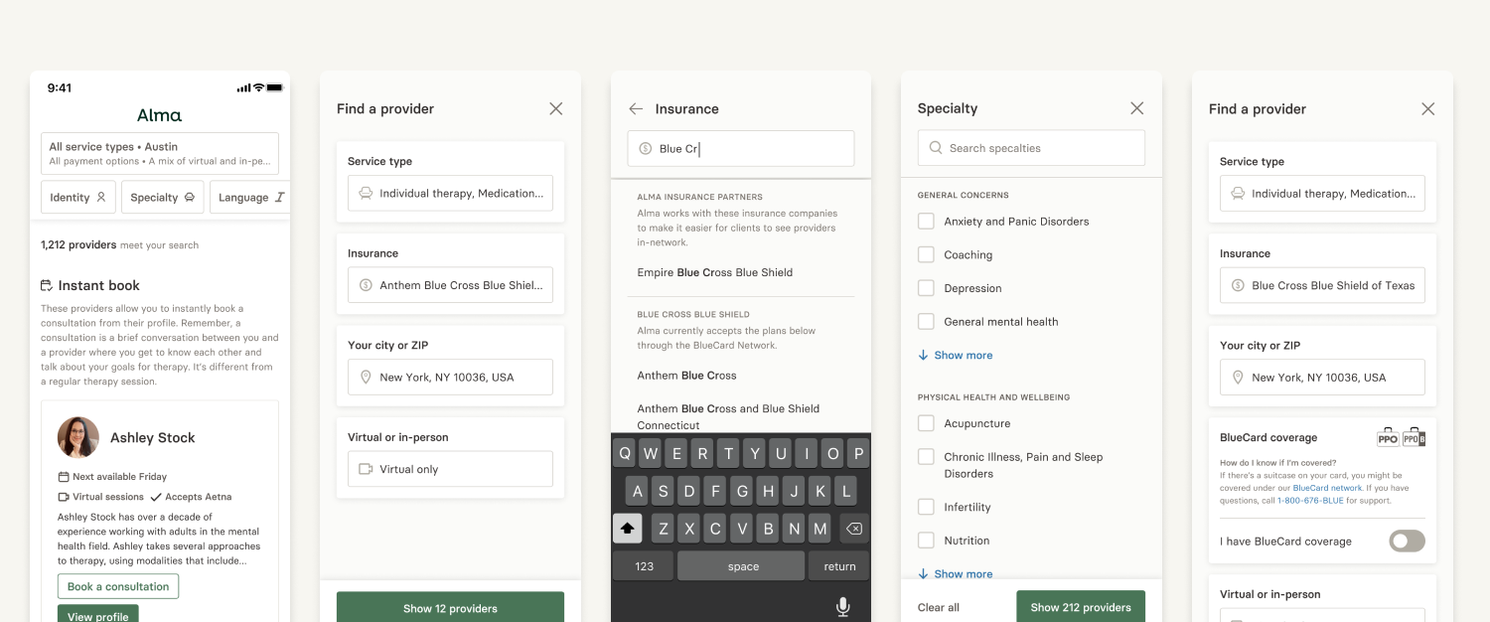This screenshot has height=622, width=1490.
Task: Open the Virtual only dropdown field
Action: point(450,469)
